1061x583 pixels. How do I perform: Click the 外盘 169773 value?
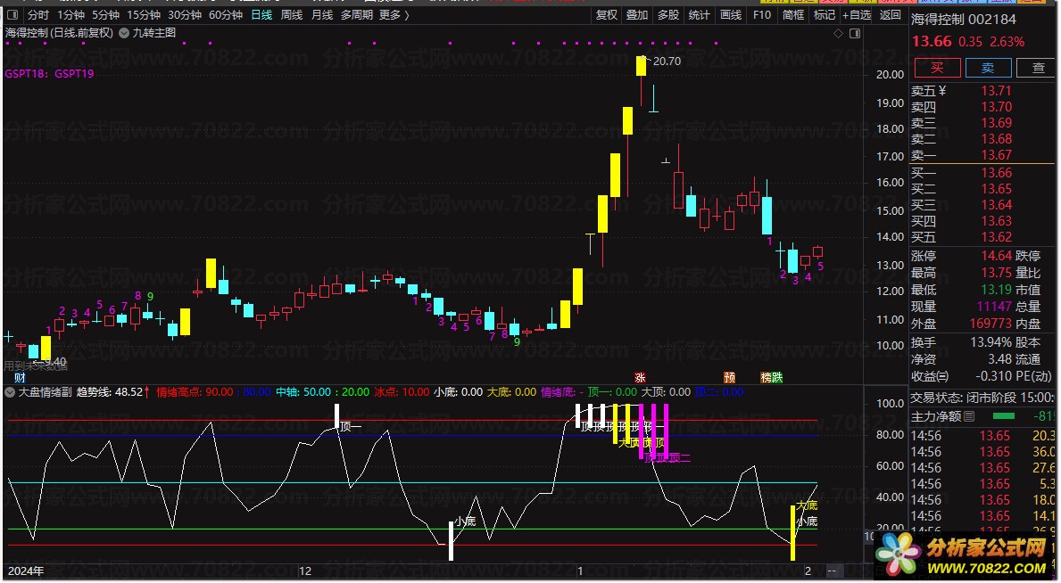pos(991,324)
